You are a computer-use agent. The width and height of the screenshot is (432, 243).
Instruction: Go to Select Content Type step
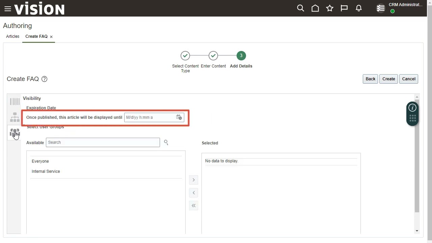pyautogui.click(x=185, y=56)
